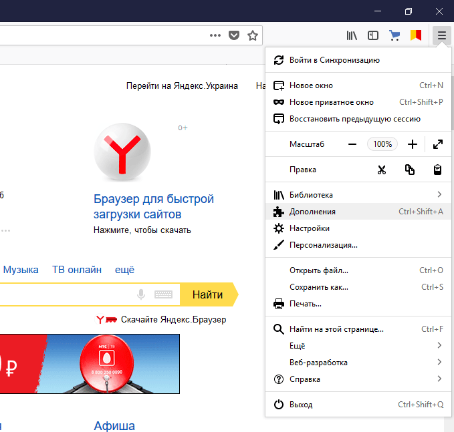The width and height of the screenshot is (454, 432).
Task: Click the paintbrush Персонализация icon
Action: click(x=279, y=245)
